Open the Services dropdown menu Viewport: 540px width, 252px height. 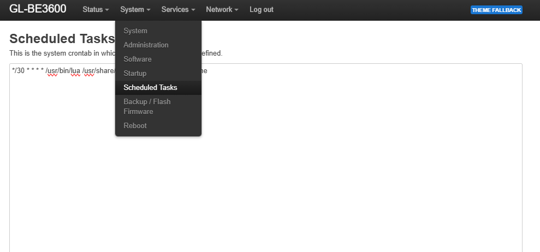(178, 10)
